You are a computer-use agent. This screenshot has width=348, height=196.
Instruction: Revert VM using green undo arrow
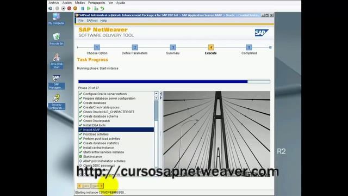tap(102, 9)
